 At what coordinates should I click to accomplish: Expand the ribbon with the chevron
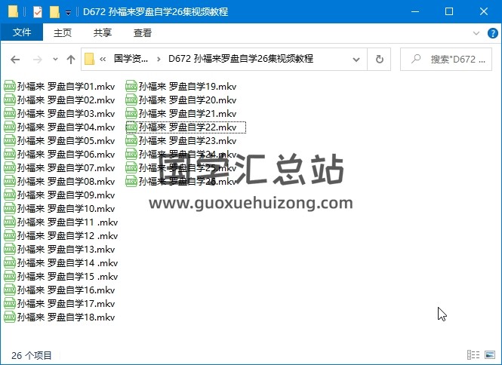476,33
